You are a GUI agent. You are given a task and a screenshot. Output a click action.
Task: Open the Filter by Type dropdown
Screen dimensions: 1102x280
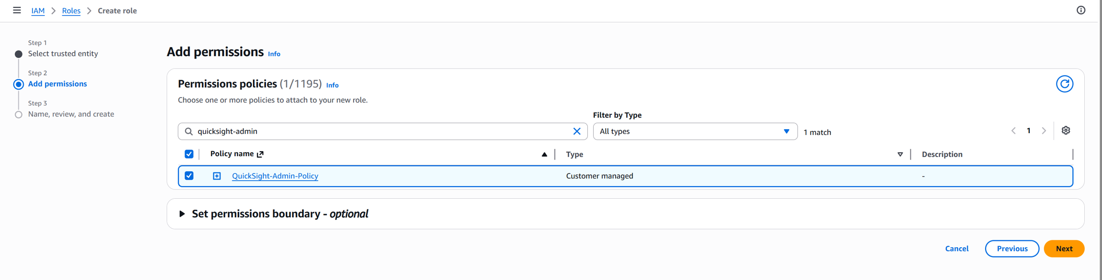(695, 131)
